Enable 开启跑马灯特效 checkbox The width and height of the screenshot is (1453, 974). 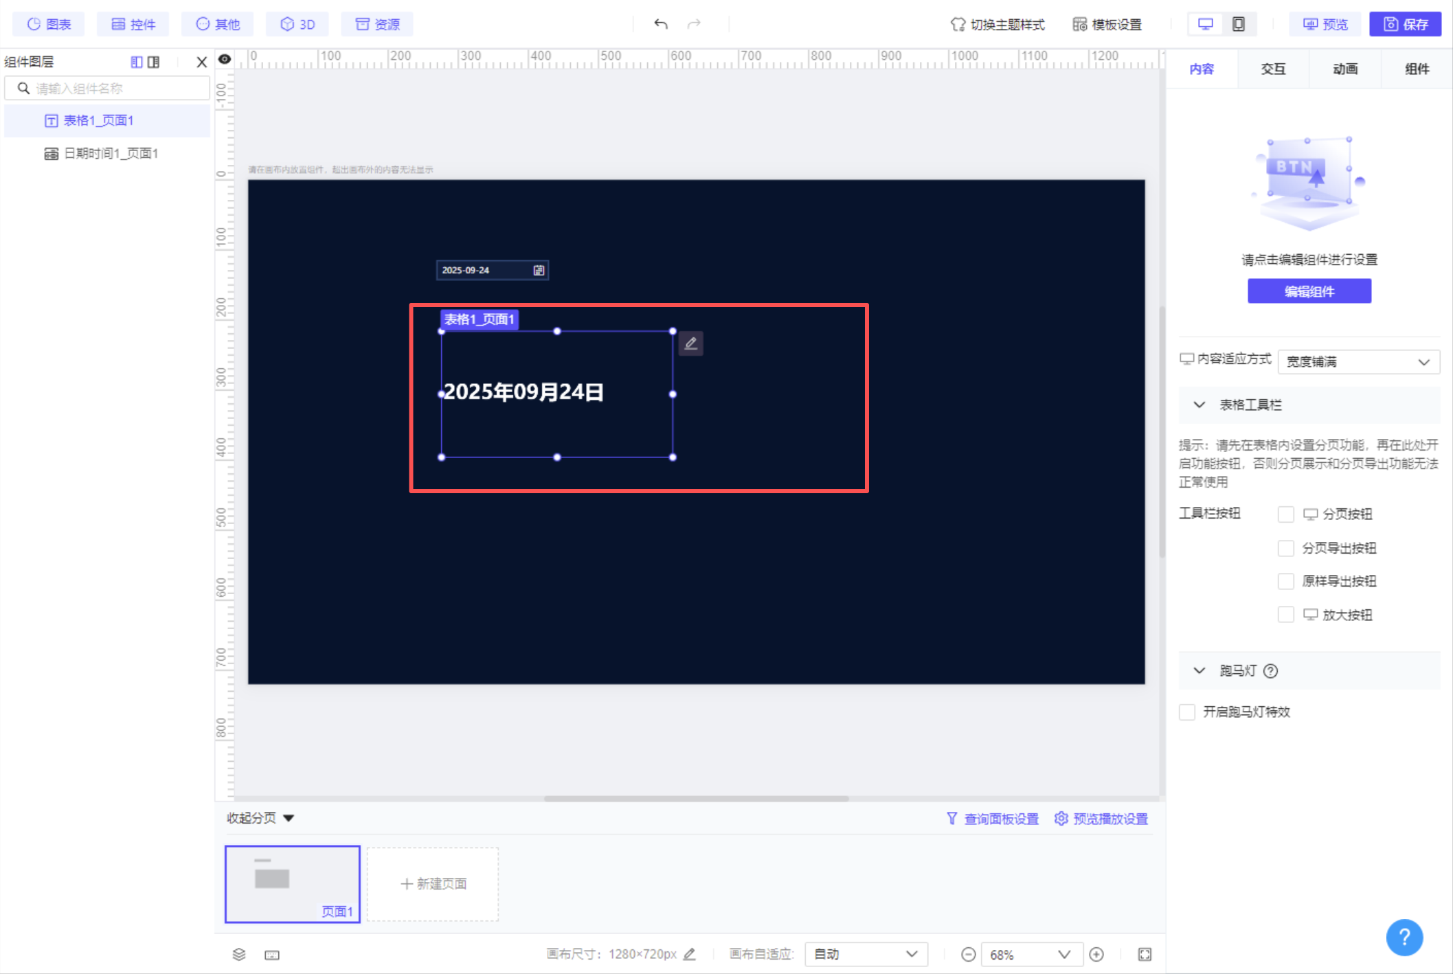coord(1187,712)
